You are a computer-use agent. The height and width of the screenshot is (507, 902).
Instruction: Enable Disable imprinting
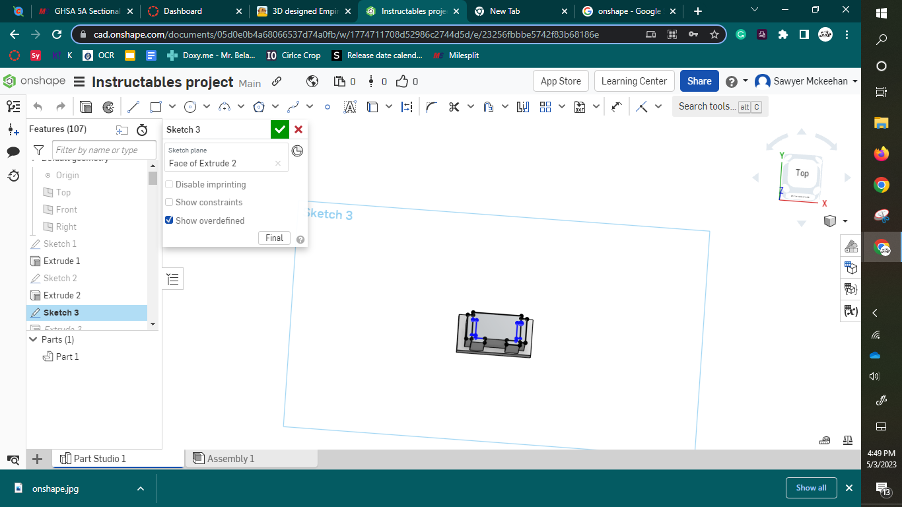pyautogui.click(x=169, y=184)
